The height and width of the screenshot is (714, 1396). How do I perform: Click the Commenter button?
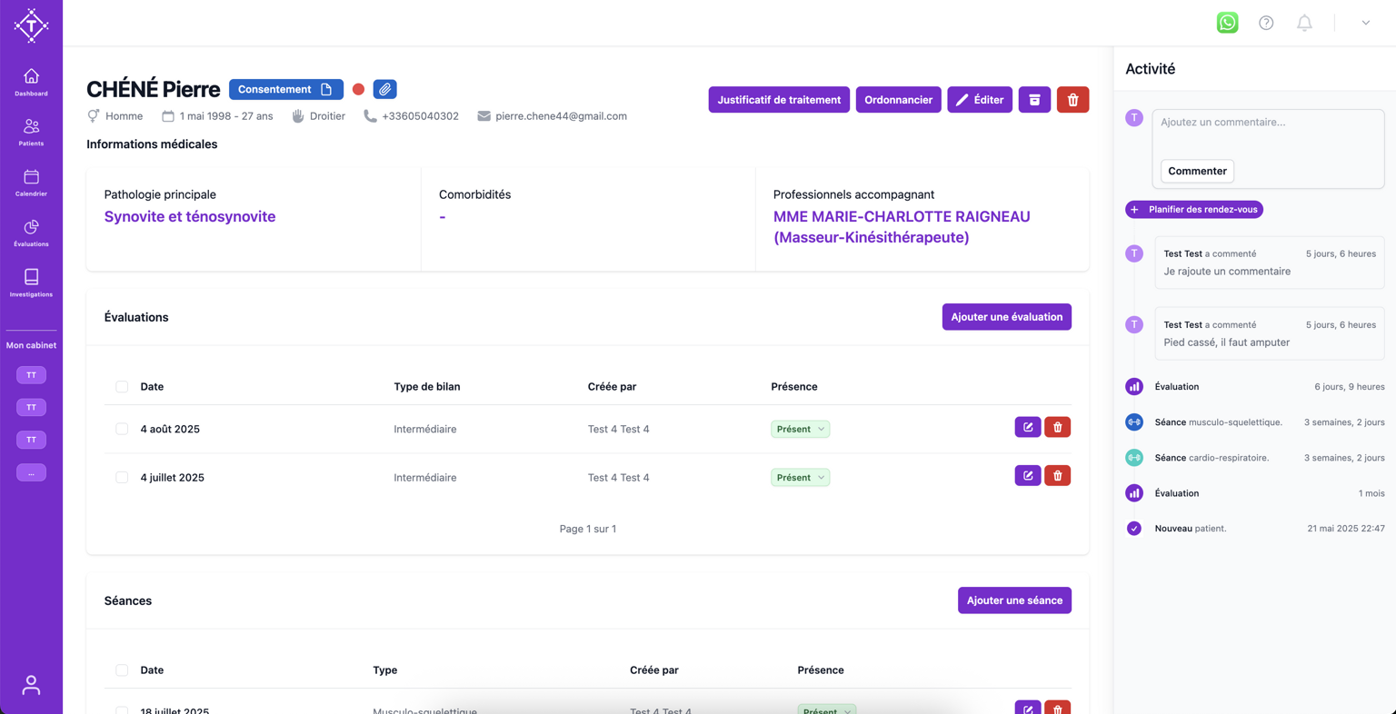click(x=1197, y=171)
